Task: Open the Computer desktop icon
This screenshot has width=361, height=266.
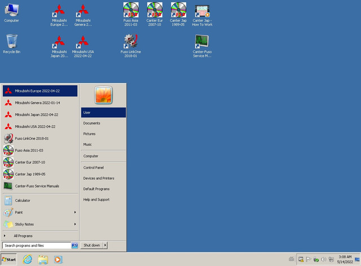Action: coord(11,12)
